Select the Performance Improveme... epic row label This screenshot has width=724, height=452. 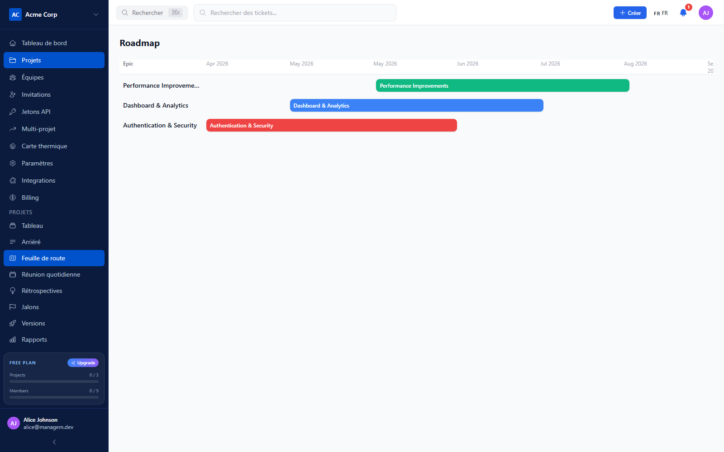click(161, 85)
